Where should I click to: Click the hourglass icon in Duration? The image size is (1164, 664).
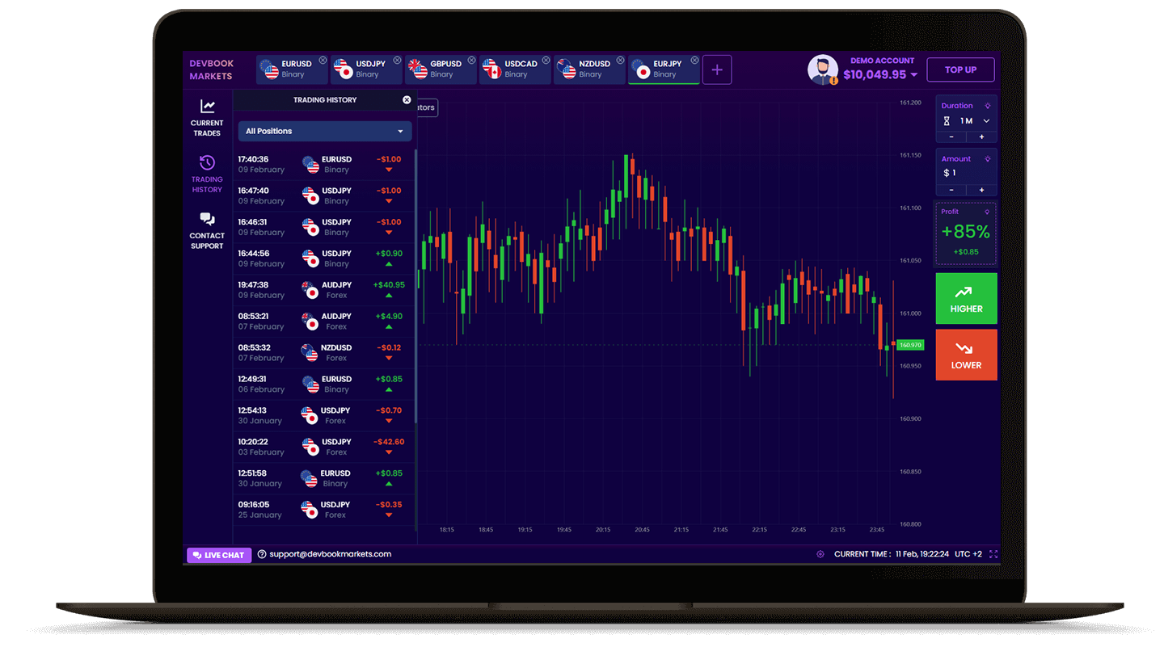pos(947,120)
